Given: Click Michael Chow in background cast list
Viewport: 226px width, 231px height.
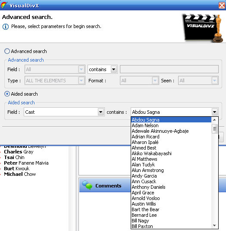Looking at the screenshot, I should 20,174.
